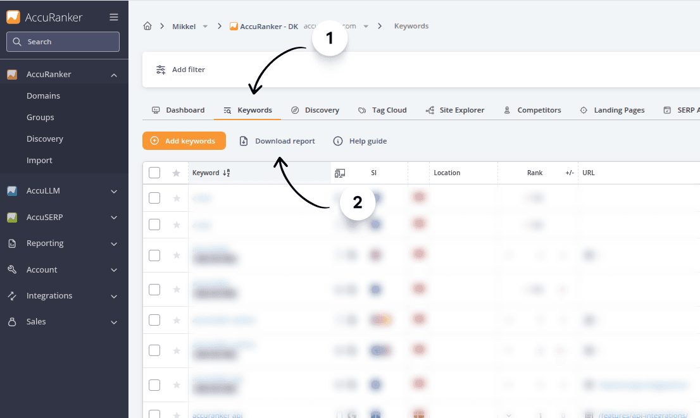Check the second keyword row checkbox

click(154, 224)
